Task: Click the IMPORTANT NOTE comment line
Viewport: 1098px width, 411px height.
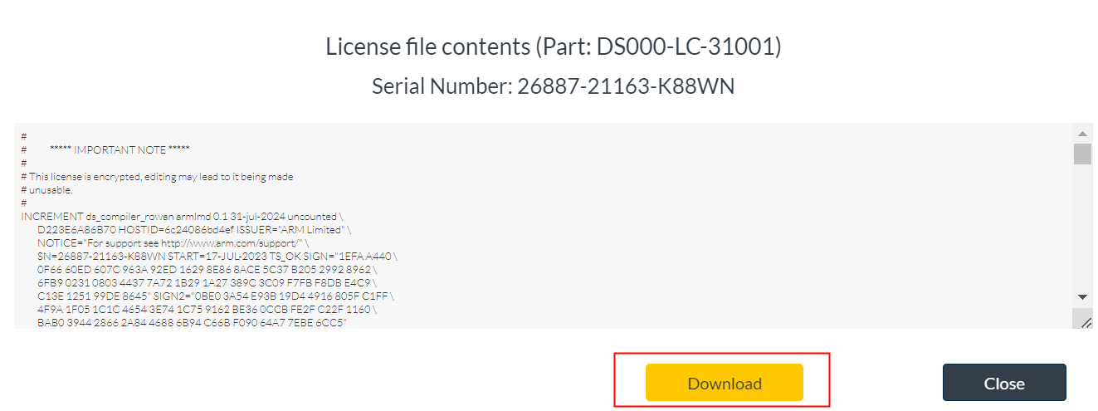Action: click(120, 149)
